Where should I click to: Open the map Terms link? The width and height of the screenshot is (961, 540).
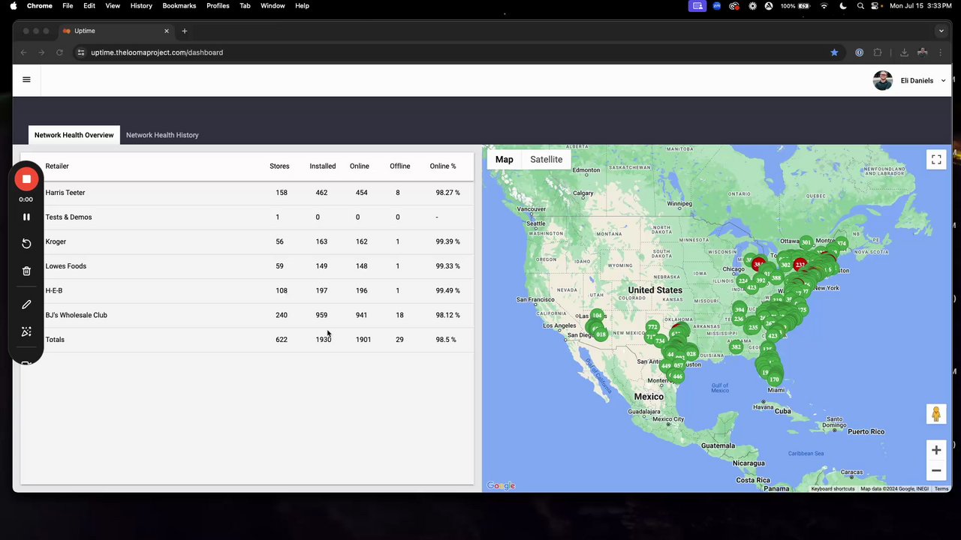[x=941, y=489]
